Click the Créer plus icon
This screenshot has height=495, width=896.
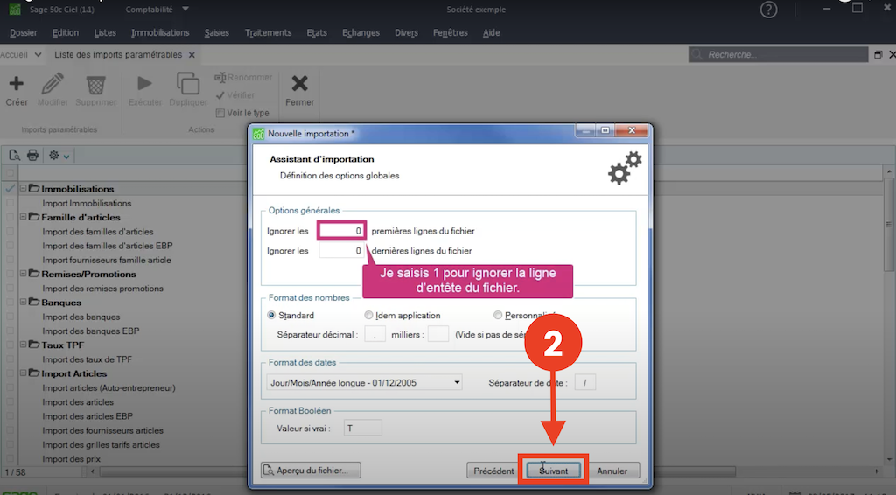16,84
